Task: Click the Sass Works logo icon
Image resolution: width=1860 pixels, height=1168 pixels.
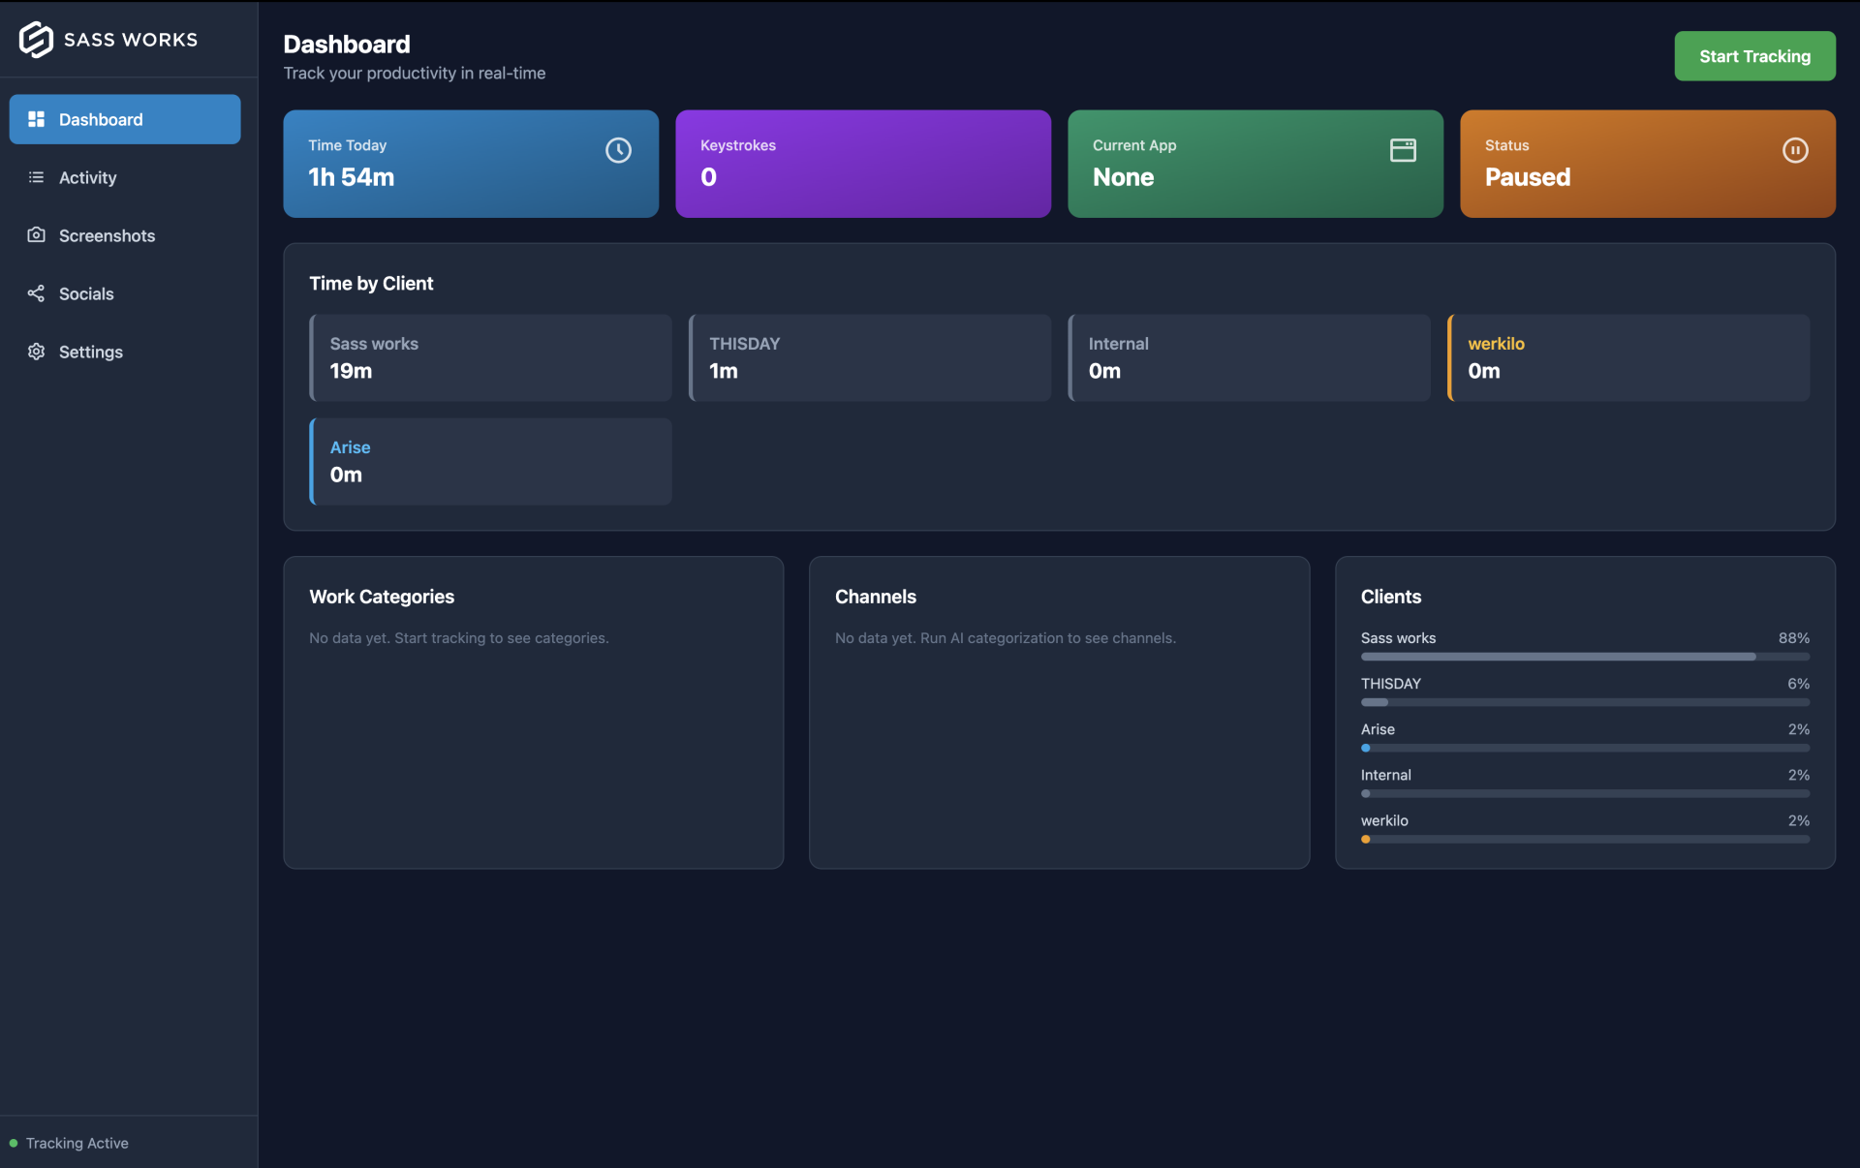Action: [36, 40]
